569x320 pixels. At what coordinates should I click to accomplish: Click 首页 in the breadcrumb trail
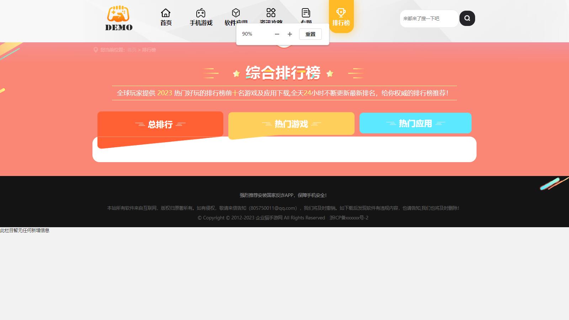tap(133, 50)
